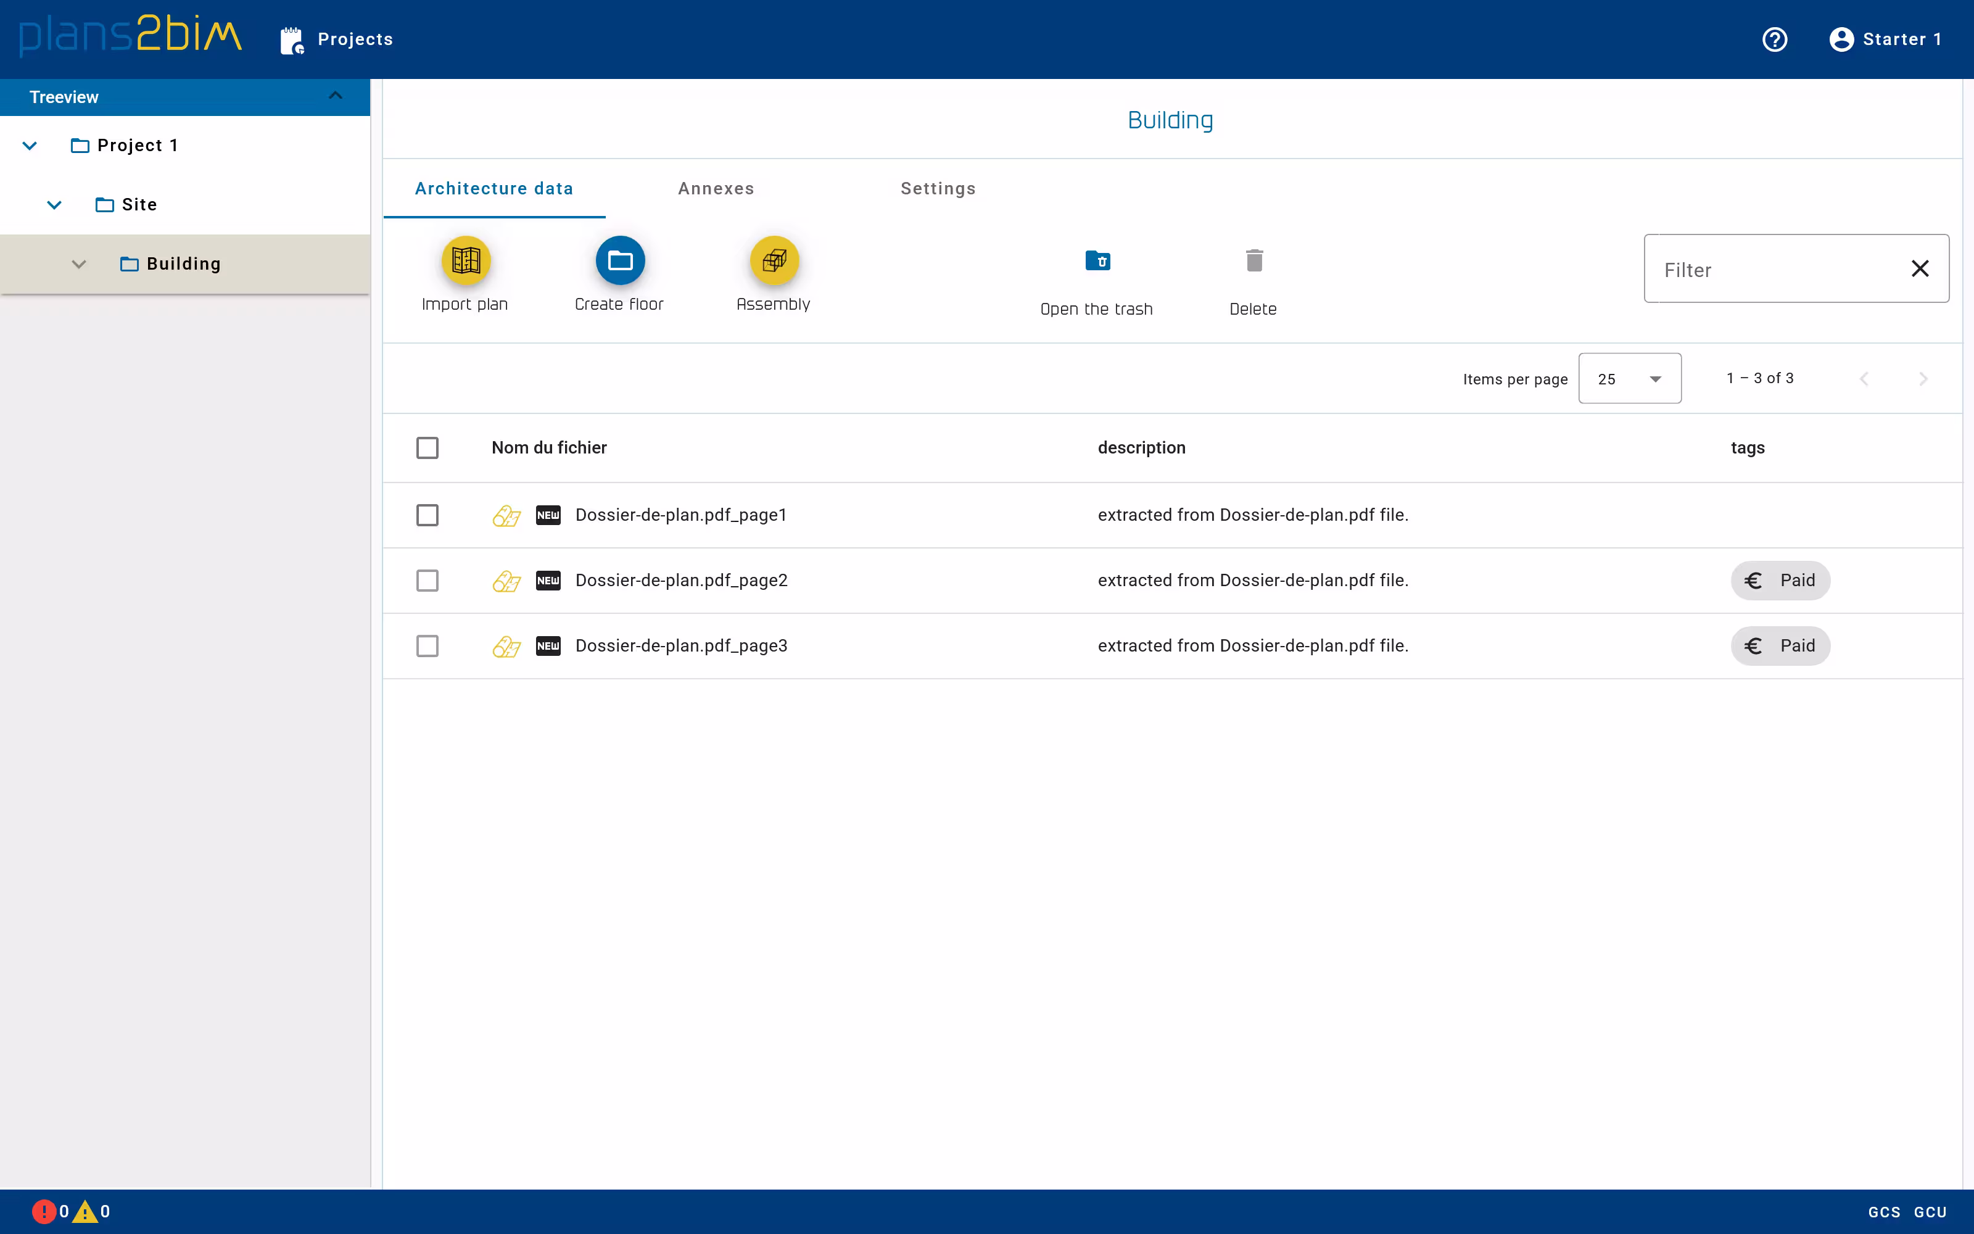
Task: Check the Dossier-de-plan.pdf_page2 row checkbox
Action: pyautogui.click(x=427, y=580)
